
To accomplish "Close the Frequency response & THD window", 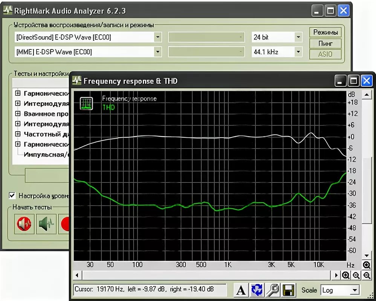I will coord(367,81).
